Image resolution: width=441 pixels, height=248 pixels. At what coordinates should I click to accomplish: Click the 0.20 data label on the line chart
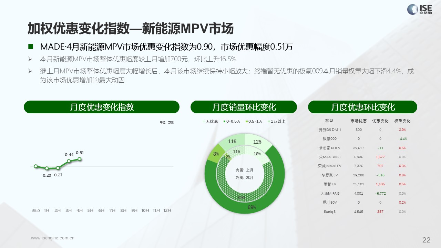pos(47,175)
